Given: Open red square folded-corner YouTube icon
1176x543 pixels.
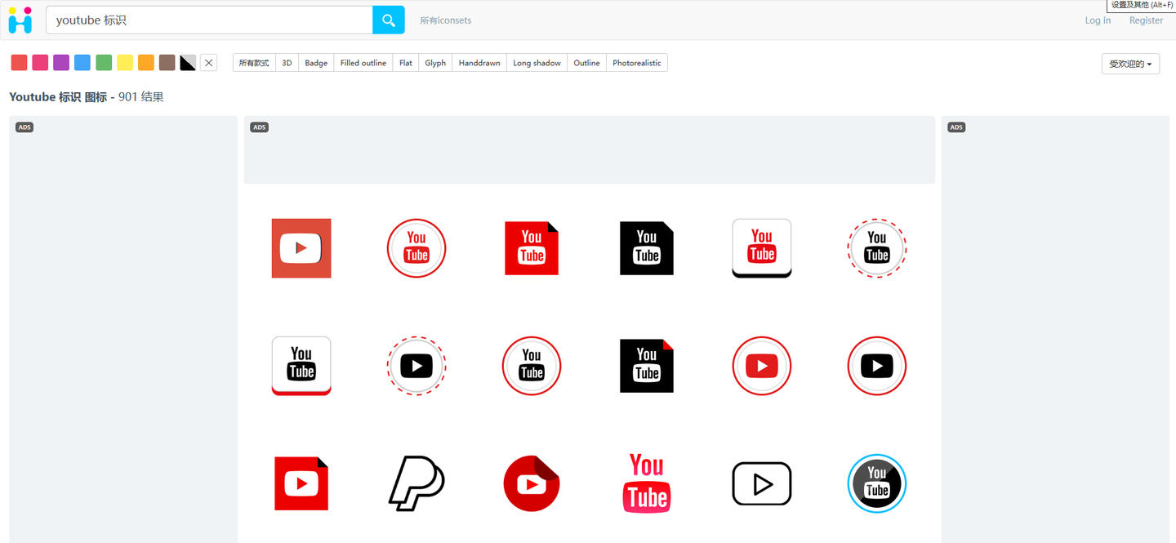Looking at the screenshot, I should pyautogui.click(x=532, y=248).
